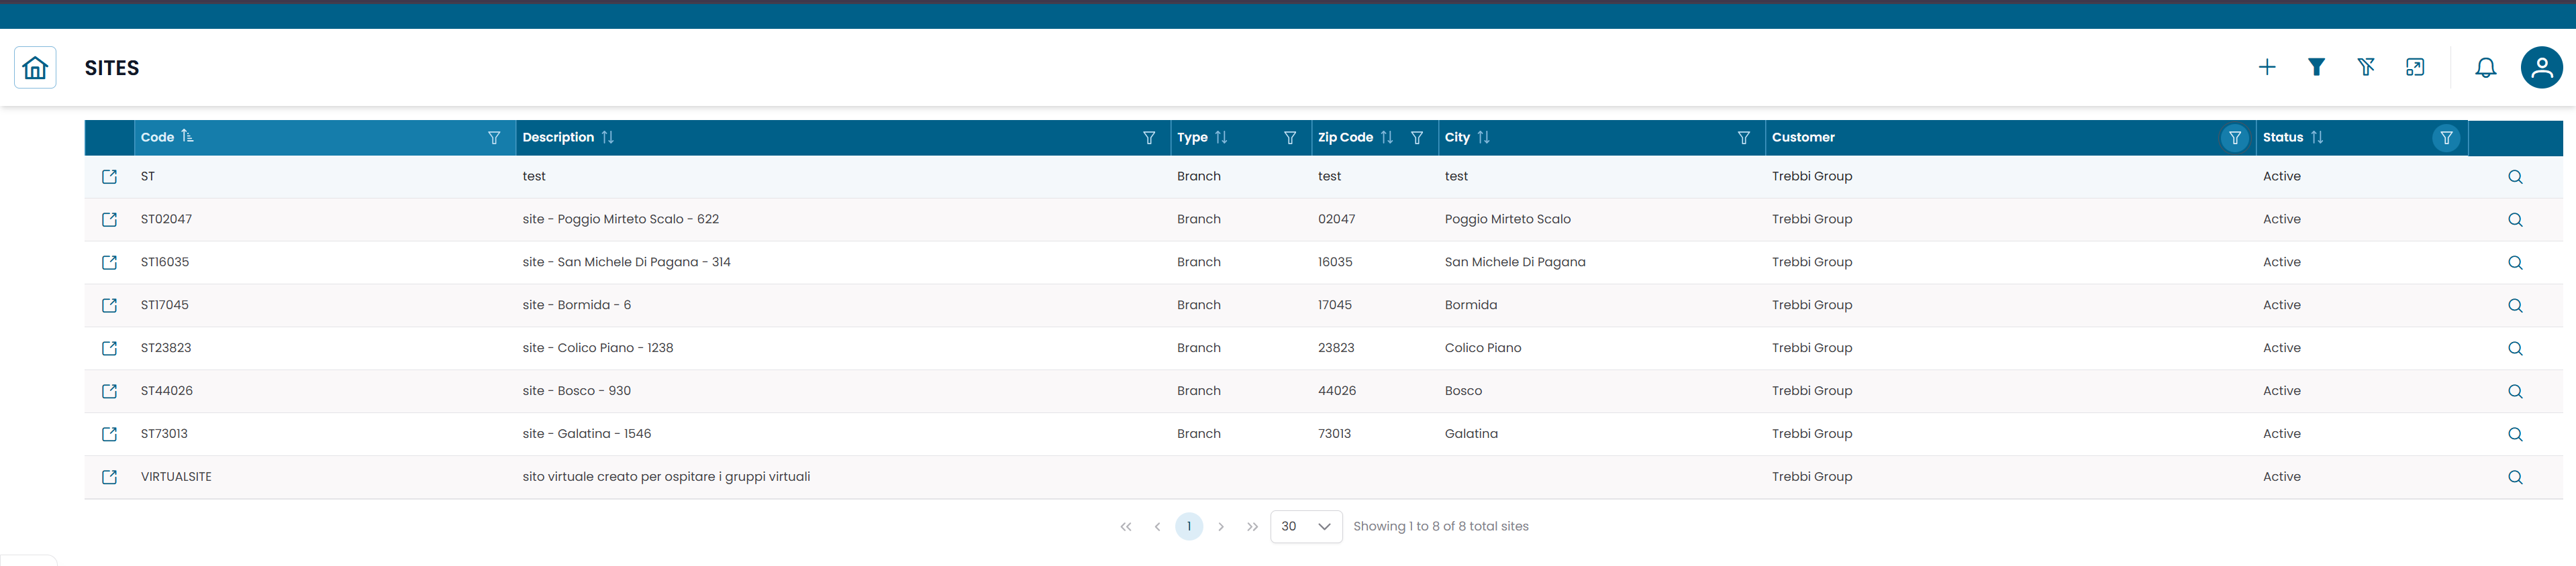The height and width of the screenshot is (566, 2576).
Task: Filter the Type column
Action: click(1290, 138)
